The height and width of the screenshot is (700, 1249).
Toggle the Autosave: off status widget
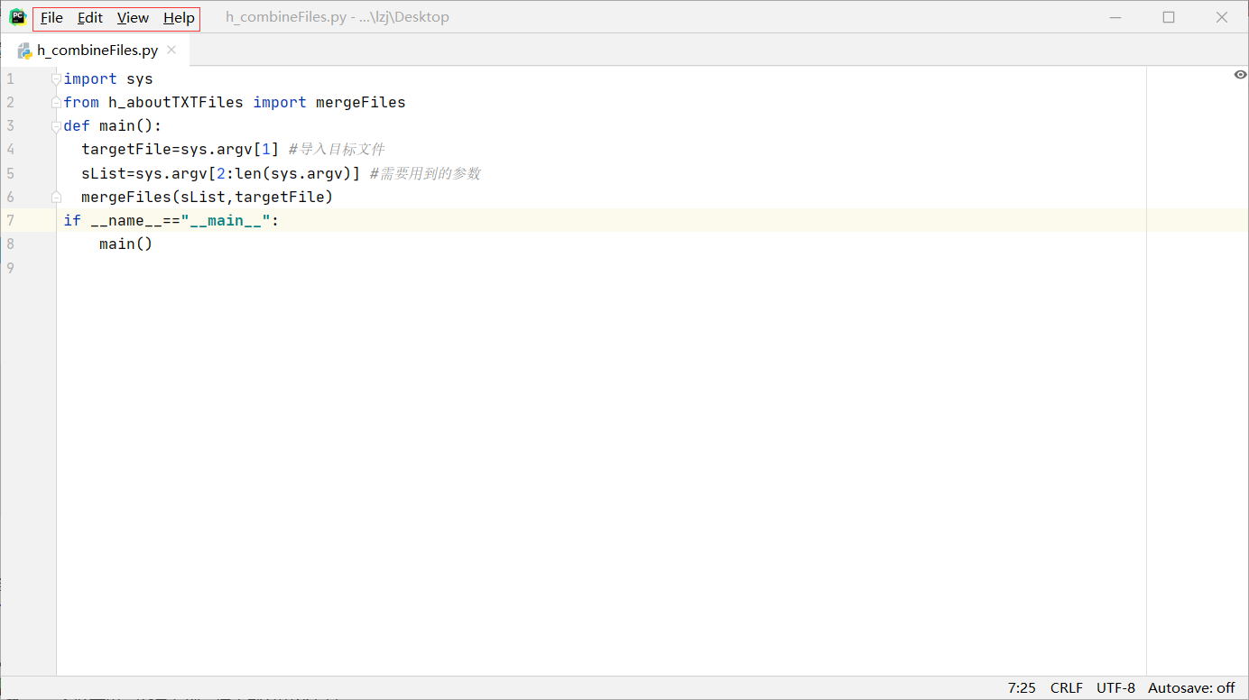1191,687
